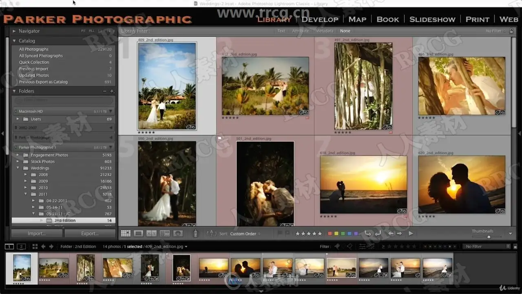This screenshot has width=522, height=294.
Task: Open Survey view in the toolbar
Action: click(165, 234)
